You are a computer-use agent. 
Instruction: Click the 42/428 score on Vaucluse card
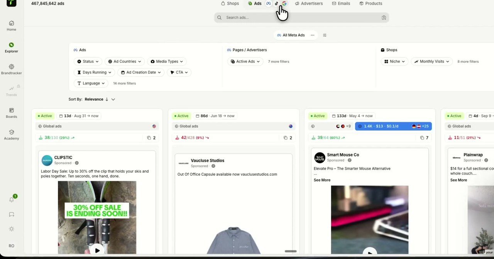(x=192, y=138)
